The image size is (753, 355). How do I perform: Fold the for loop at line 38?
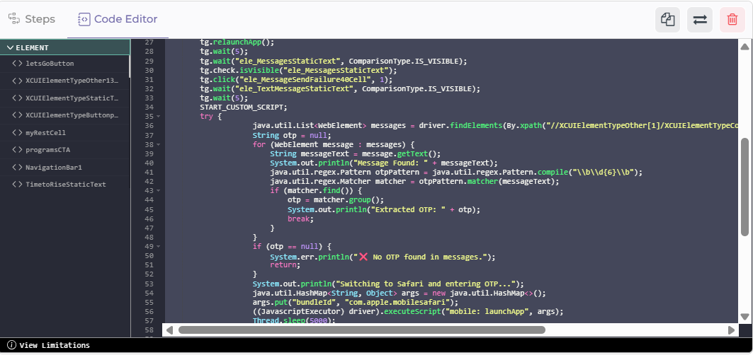coord(159,144)
